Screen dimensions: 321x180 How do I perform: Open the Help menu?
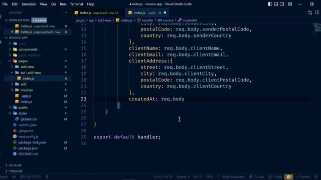tap(91, 4)
